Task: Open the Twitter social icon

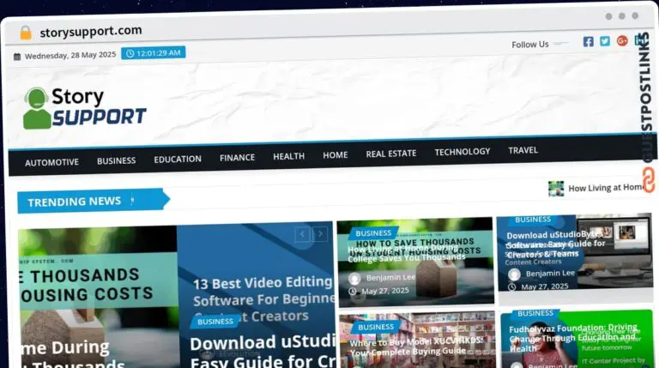Action: coord(605,41)
